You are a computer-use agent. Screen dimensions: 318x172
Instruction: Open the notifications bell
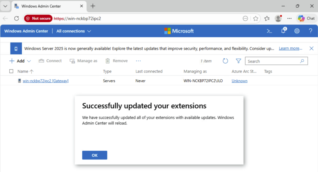(283, 31)
